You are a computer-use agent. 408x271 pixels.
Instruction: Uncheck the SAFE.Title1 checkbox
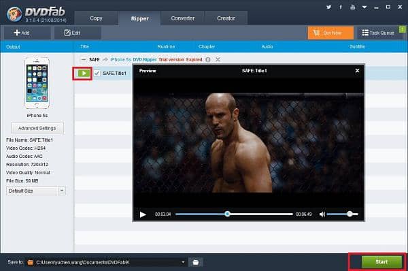point(97,74)
